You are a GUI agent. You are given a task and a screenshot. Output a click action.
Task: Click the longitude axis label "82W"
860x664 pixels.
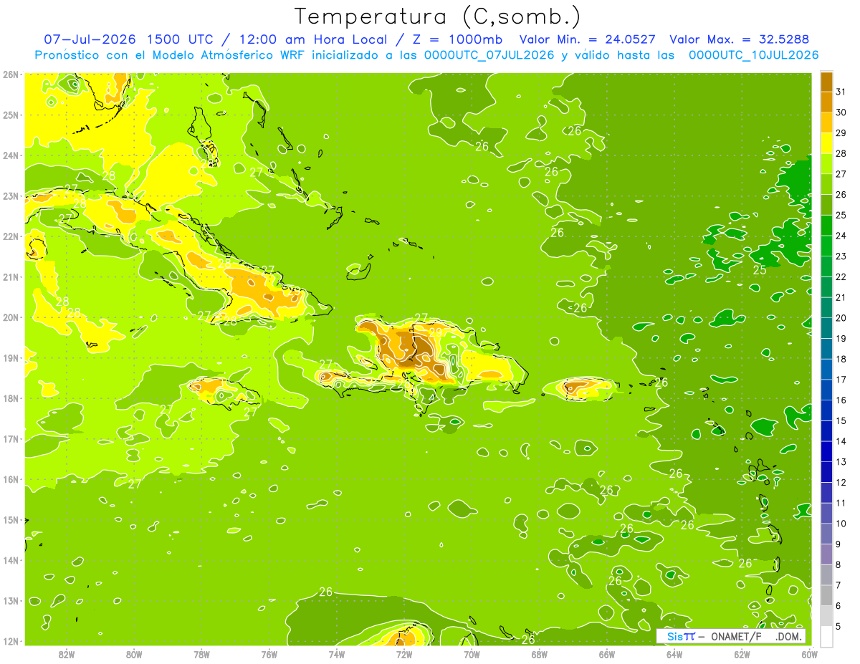click(x=66, y=653)
